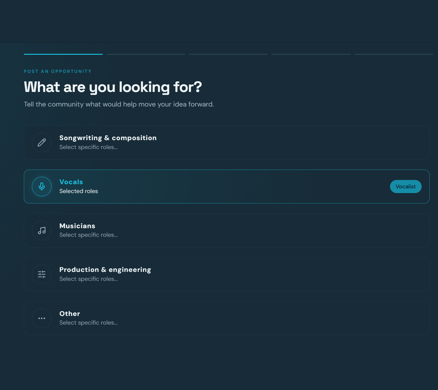Click the three-dots icon on the Other card
Viewport: 438px width, 390px height.
pyautogui.click(x=42, y=318)
